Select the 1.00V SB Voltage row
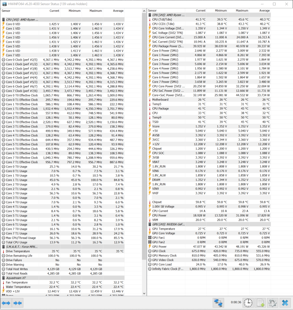Viewport: 293px width, 310px height. click(209, 207)
